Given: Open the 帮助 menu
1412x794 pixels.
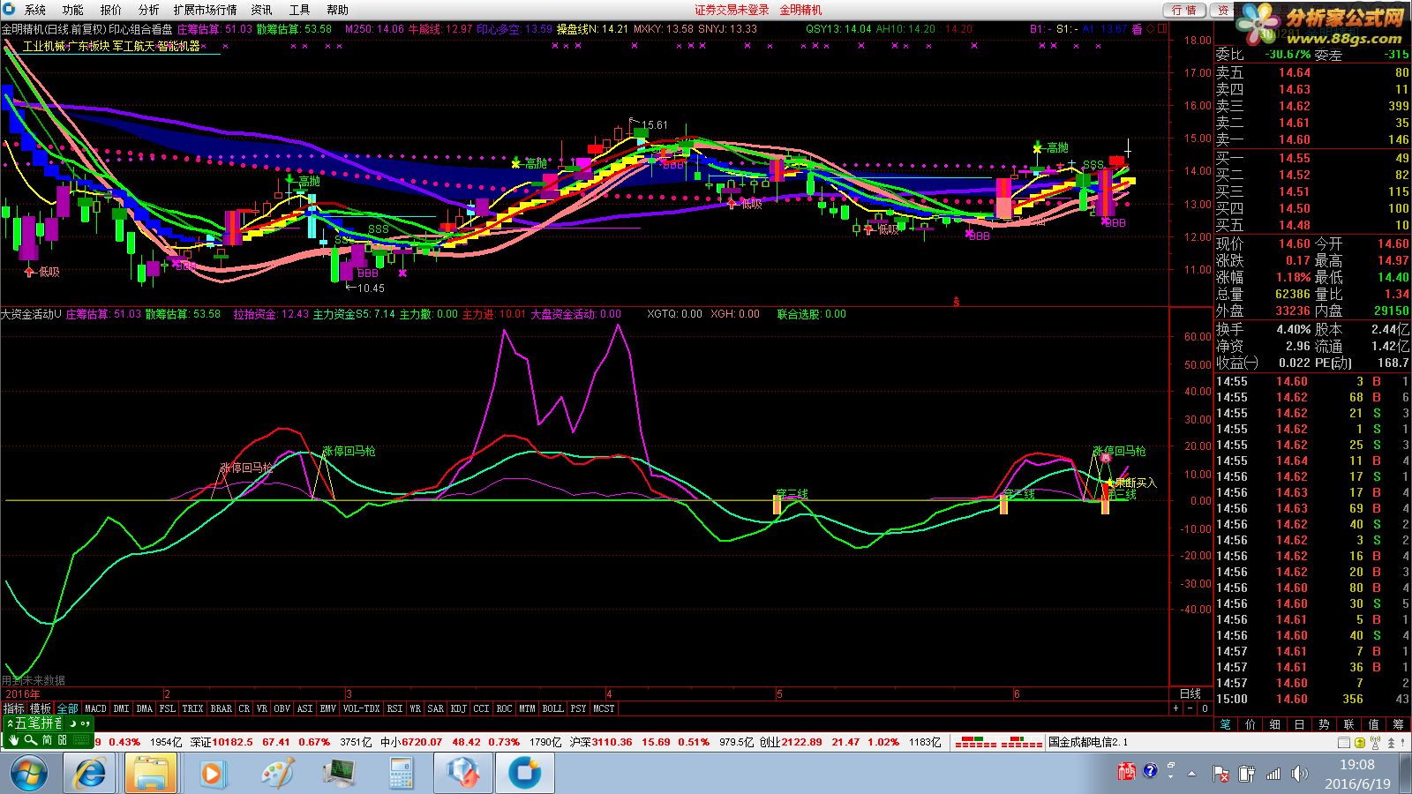Looking at the screenshot, I should tap(338, 10).
